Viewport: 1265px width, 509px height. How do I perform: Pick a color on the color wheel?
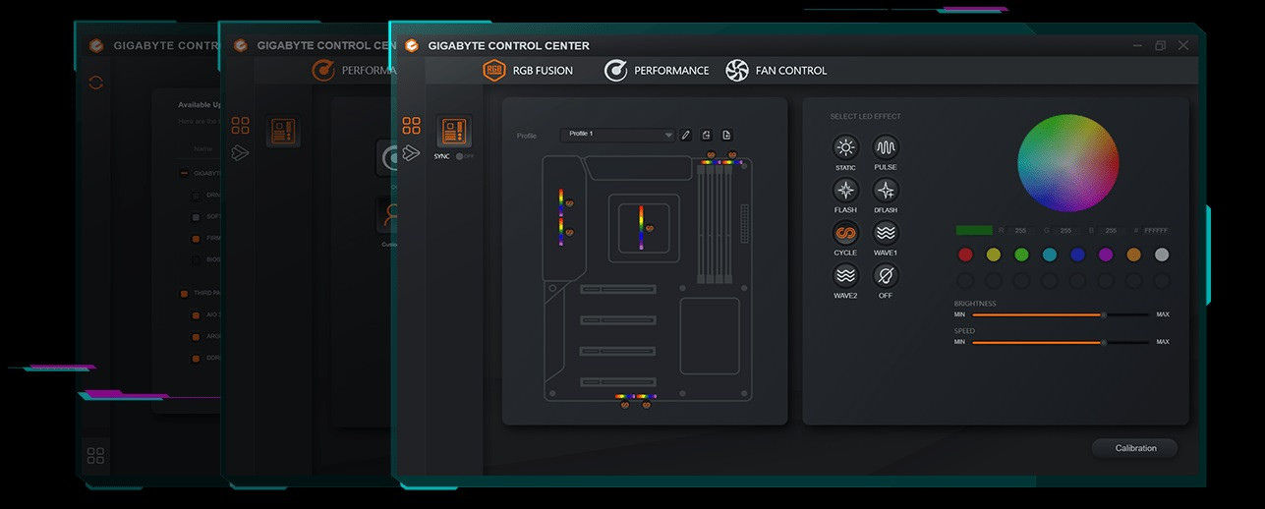click(x=1067, y=162)
